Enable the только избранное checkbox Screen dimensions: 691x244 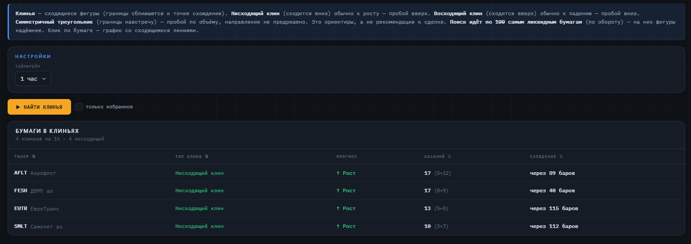(x=79, y=107)
